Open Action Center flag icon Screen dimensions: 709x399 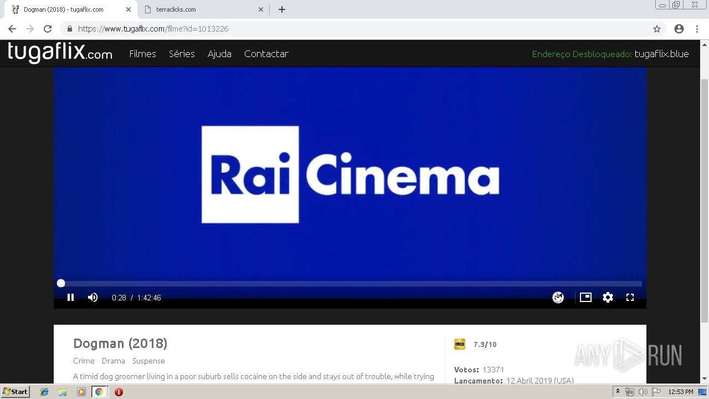(656, 392)
